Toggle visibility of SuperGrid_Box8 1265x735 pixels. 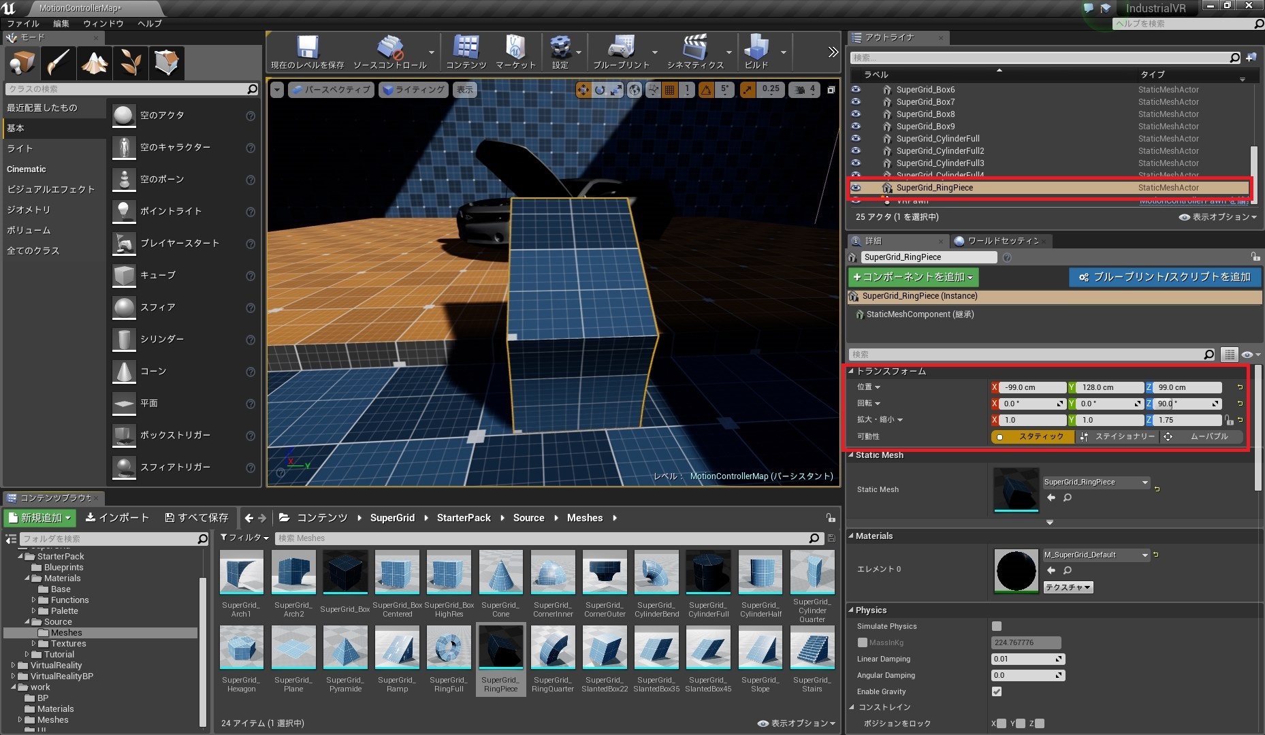(x=856, y=114)
